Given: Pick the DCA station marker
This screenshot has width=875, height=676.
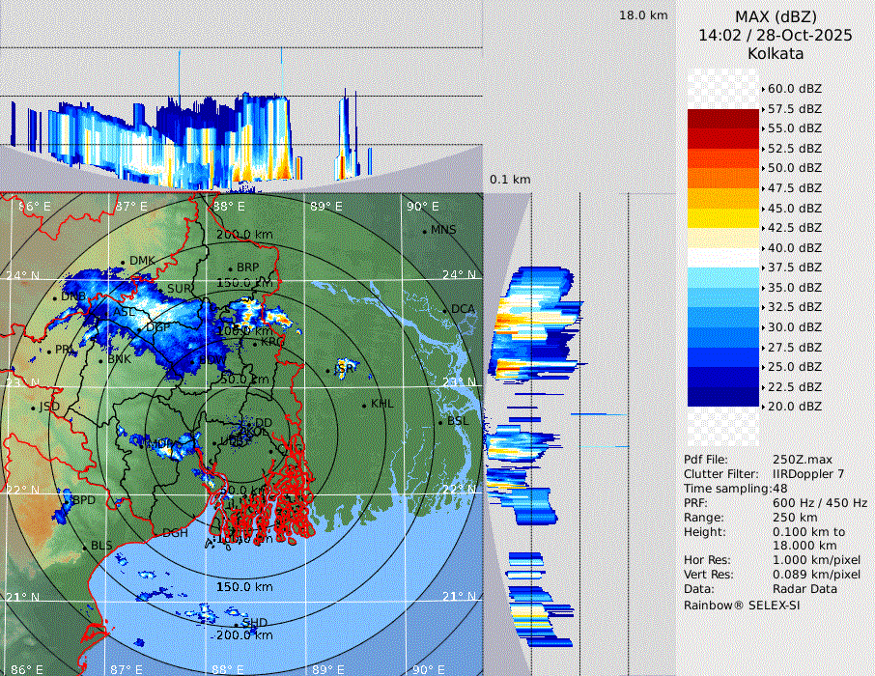Looking at the screenshot, I should (445, 310).
